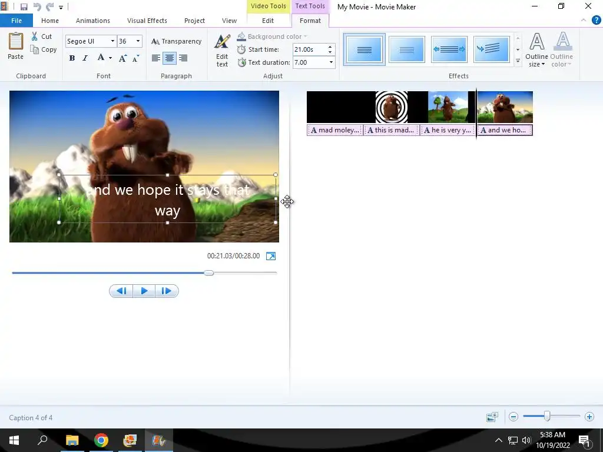
Task: Select the first text effect thumbnail
Action: click(364, 49)
